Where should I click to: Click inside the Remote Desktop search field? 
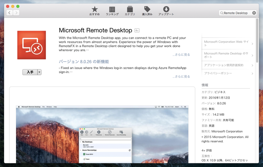(238, 13)
